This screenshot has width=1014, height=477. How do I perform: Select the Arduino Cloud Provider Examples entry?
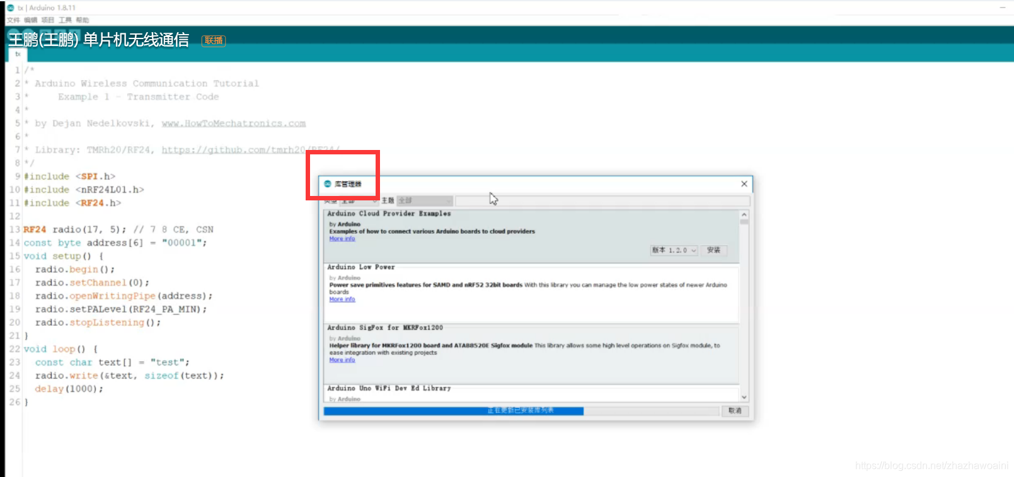click(x=531, y=236)
